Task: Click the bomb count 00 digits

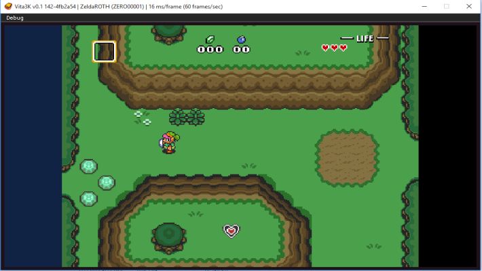Action: (x=241, y=49)
